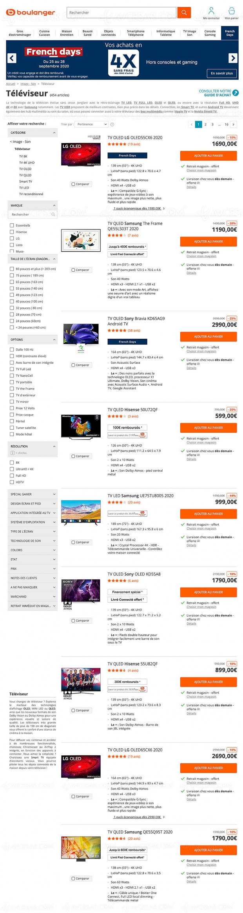Add Samsung The Frame to basket
Screen dimensions: 243x913
pyautogui.click(x=209, y=241)
